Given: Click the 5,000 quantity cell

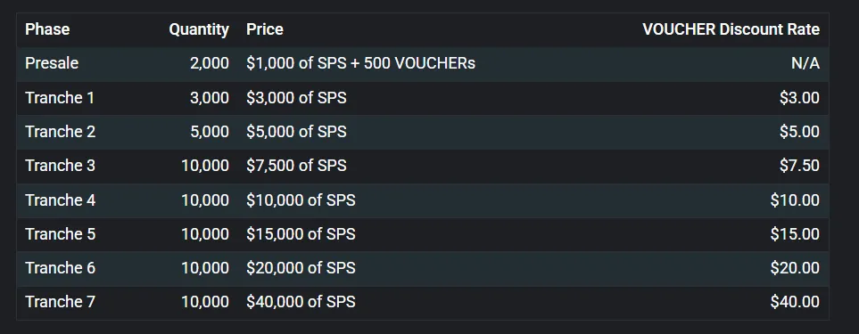Looking at the screenshot, I should tap(210, 132).
